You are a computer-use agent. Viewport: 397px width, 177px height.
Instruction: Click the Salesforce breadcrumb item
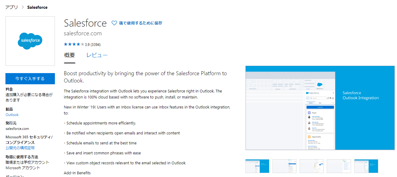coord(37,7)
